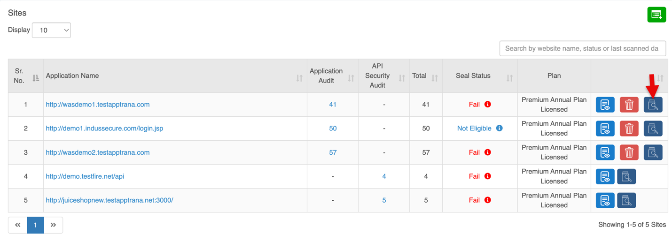Open the Display count dropdown

click(x=51, y=30)
